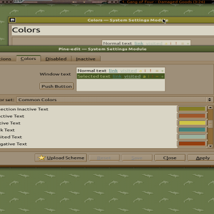The height and width of the screenshot is (214, 214).
Task: Change the red Negative Text color swatch
Action: (x=192, y=144)
